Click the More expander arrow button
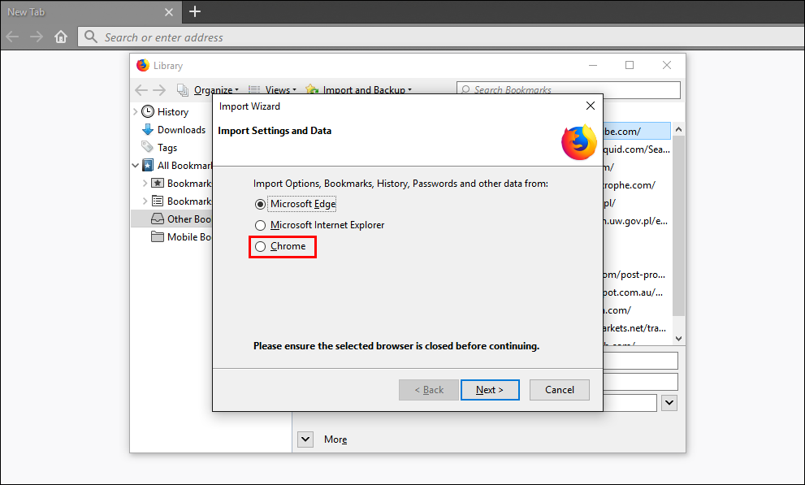 (x=305, y=440)
